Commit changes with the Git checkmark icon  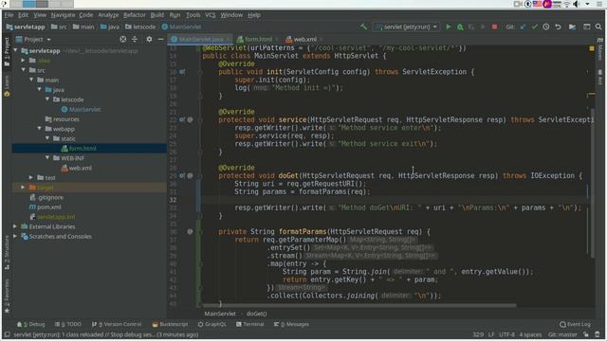click(x=535, y=27)
